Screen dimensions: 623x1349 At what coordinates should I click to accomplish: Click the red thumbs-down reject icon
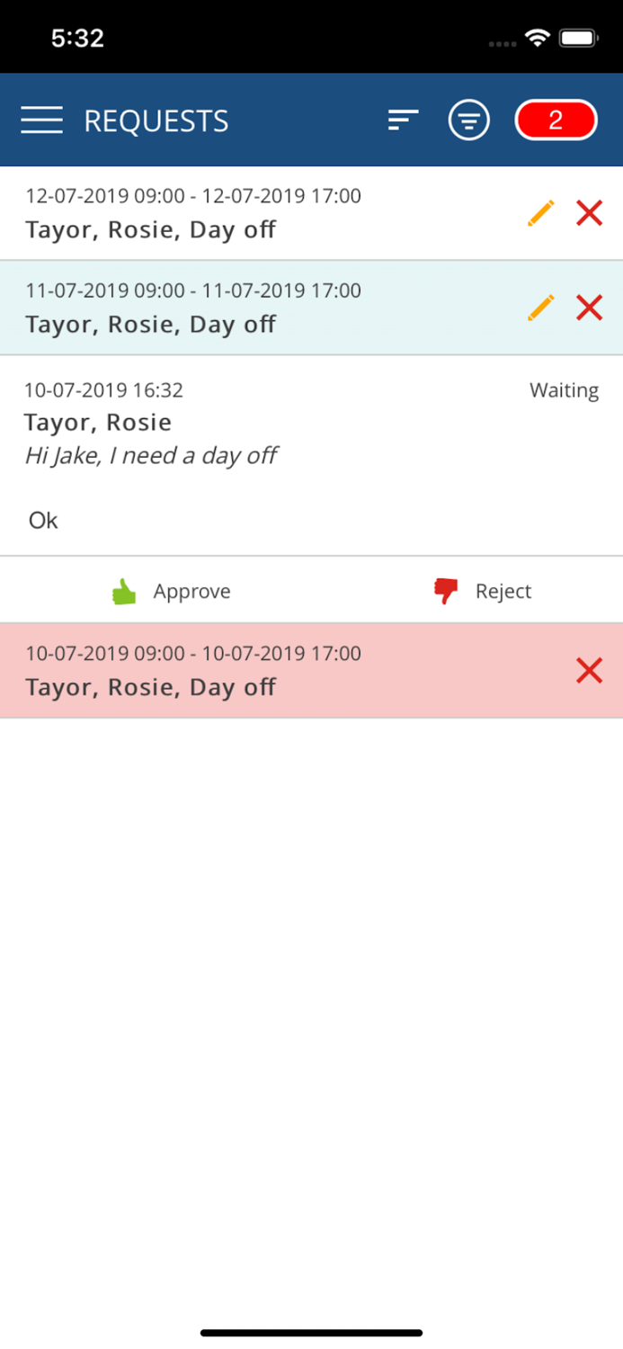click(444, 589)
